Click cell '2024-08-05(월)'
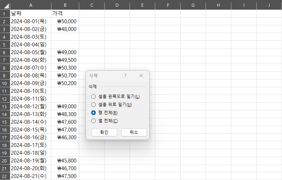Image resolution: width=282 pixels, height=180 pixels. point(31,52)
